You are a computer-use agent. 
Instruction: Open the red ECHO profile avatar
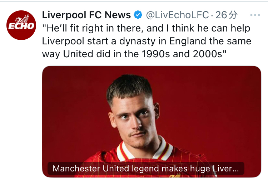point(21,25)
